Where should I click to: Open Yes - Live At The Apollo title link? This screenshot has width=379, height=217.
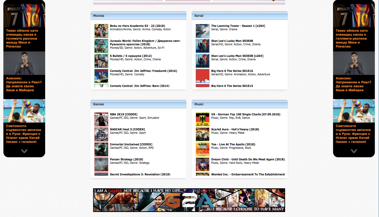click(x=233, y=144)
